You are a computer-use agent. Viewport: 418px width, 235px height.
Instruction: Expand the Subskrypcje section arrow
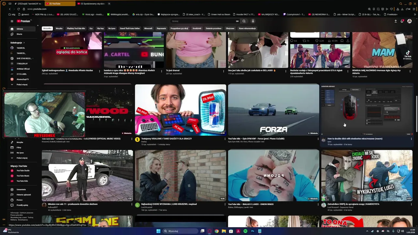pos(24,43)
